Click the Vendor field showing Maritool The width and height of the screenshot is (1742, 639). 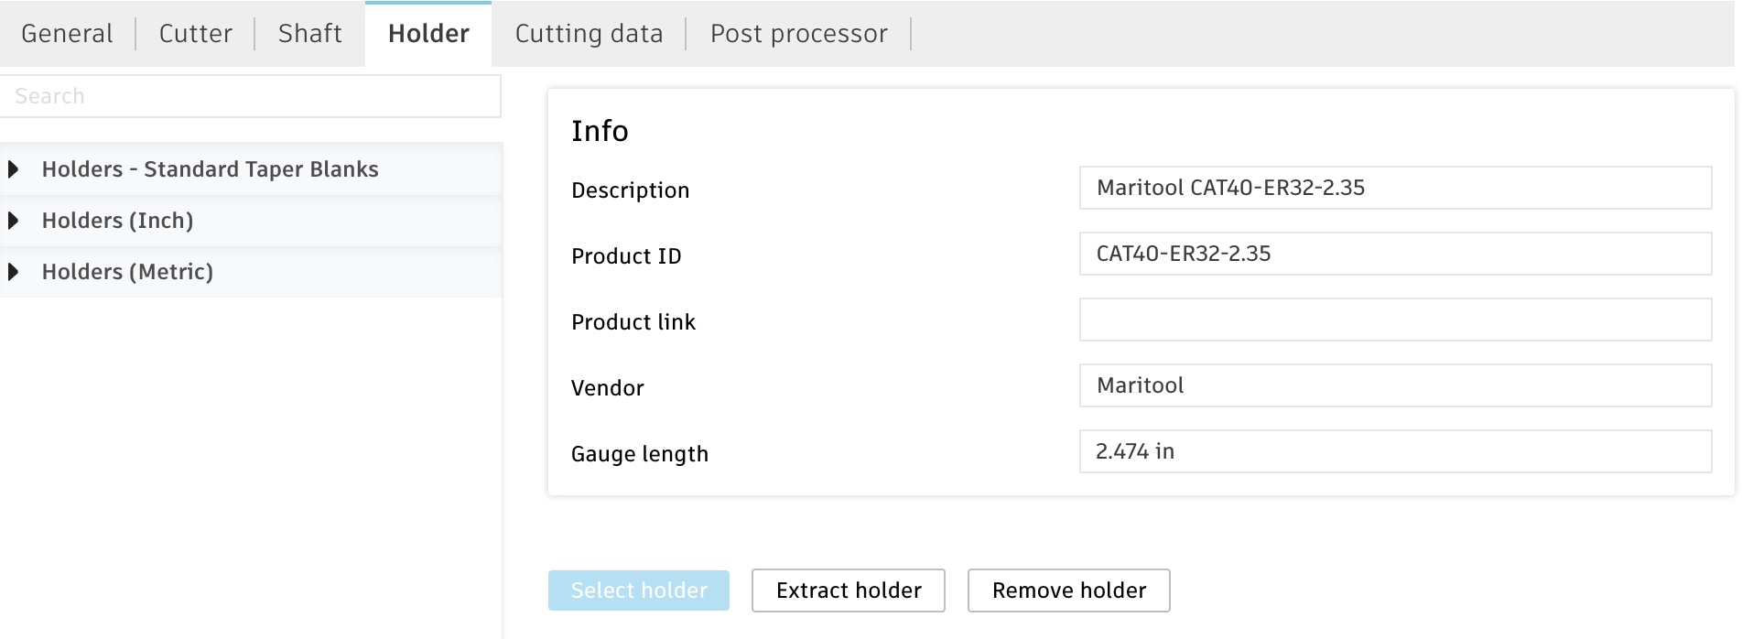tap(1395, 385)
